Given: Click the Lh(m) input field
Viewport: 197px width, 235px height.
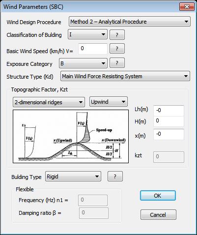Looking at the screenshot, I should point(169,111).
